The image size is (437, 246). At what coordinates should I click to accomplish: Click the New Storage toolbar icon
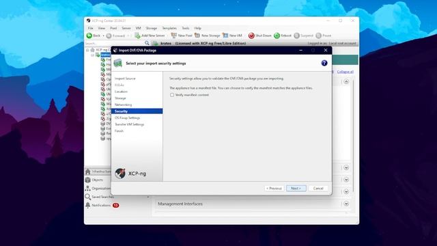coord(197,36)
